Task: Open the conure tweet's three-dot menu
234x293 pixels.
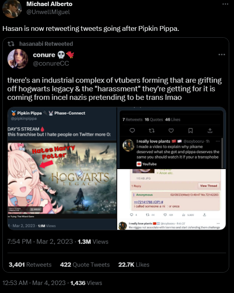Action: pyautogui.click(x=222, y=55)
